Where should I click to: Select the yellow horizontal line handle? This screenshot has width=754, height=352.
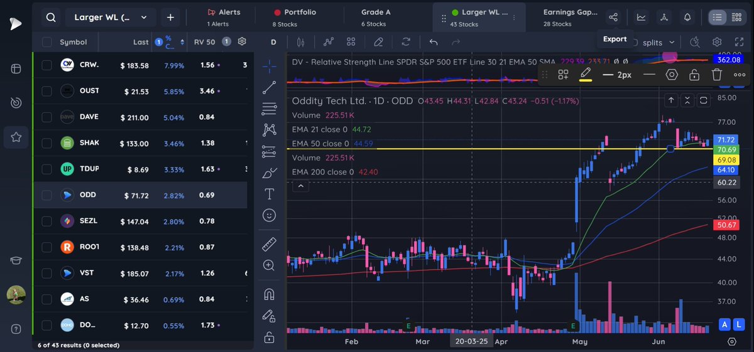[670, 149]
